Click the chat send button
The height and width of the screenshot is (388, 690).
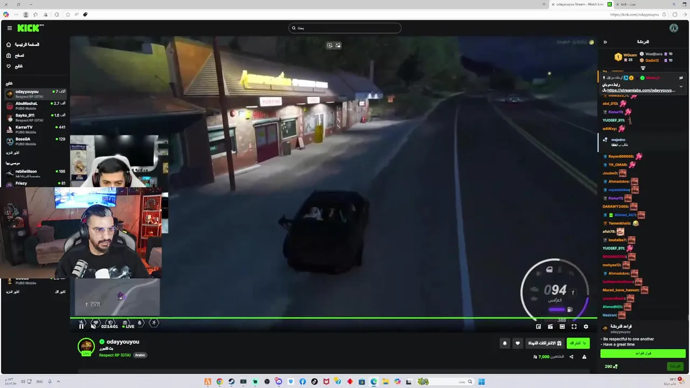tap(675, 366)
